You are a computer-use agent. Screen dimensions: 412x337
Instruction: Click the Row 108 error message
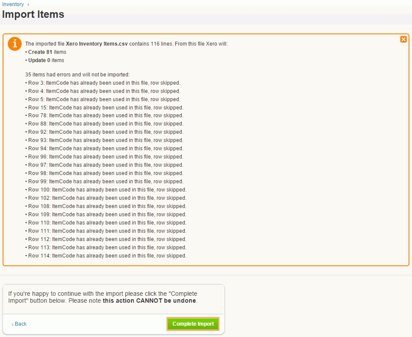tap(106, 206)
